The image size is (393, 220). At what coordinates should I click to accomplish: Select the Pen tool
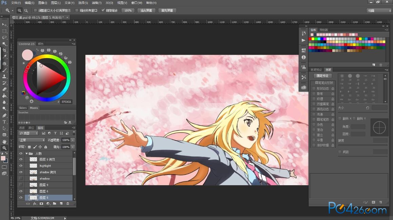4,115
